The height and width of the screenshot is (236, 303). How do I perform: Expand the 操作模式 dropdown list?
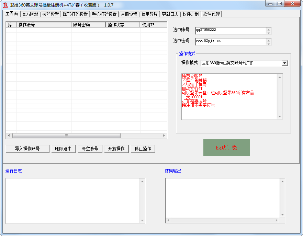coord(284,63)
